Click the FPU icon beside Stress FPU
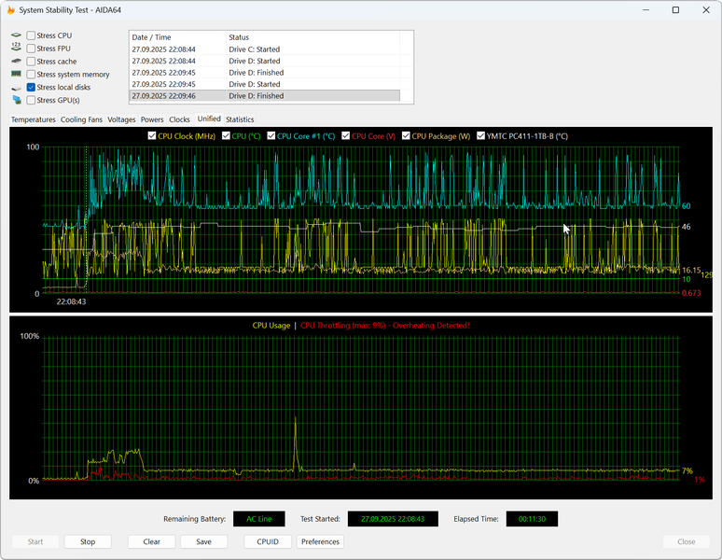Image resolution: width=722 pixels, height=560 pixels. [16, 49]
